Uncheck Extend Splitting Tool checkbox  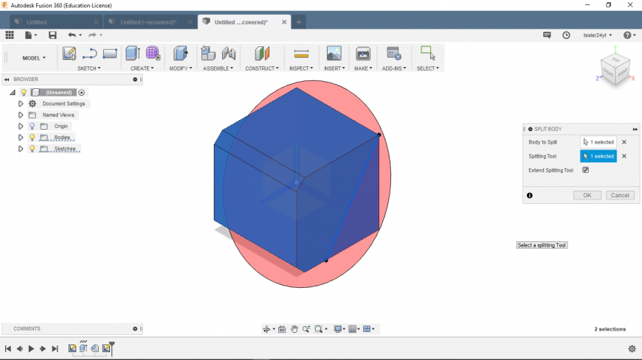pyautogui.click(x=586, y=170)
